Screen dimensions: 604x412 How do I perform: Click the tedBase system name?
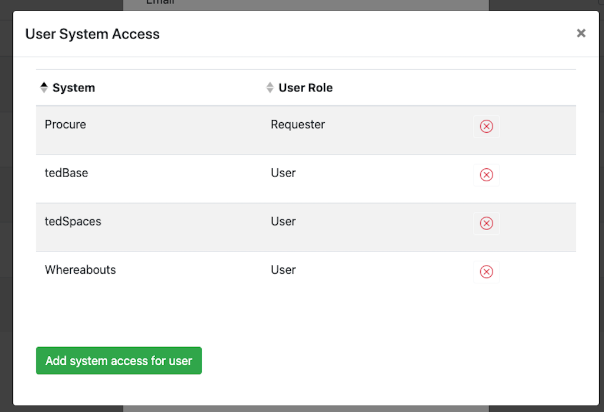[x=67, y=173]
